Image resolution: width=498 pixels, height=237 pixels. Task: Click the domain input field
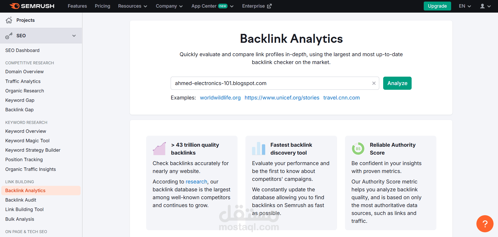click(271, 83)
